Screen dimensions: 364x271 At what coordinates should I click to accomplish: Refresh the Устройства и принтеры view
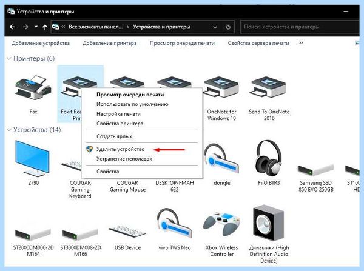(228, 27)
